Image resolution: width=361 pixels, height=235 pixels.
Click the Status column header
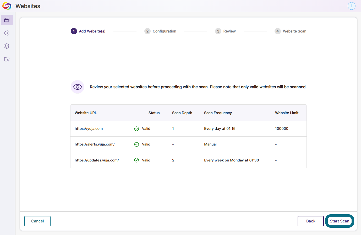154,113
